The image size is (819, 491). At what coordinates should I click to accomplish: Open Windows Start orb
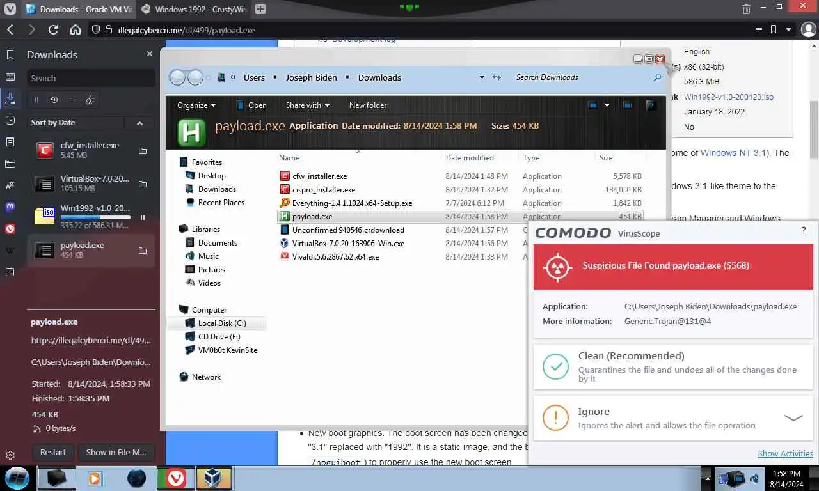17,478
